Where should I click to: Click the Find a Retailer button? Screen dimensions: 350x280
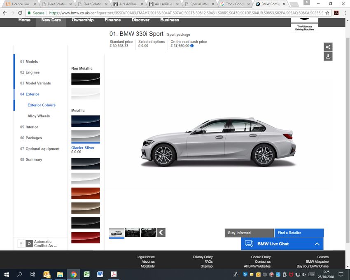pyautogui.click(x=299, y=233)
